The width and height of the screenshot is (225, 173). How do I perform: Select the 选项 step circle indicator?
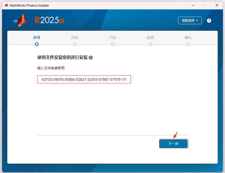click(150, 44)
